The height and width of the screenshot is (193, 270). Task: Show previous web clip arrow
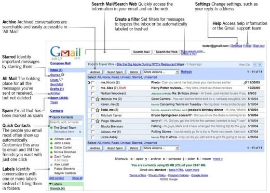(255, 65)
